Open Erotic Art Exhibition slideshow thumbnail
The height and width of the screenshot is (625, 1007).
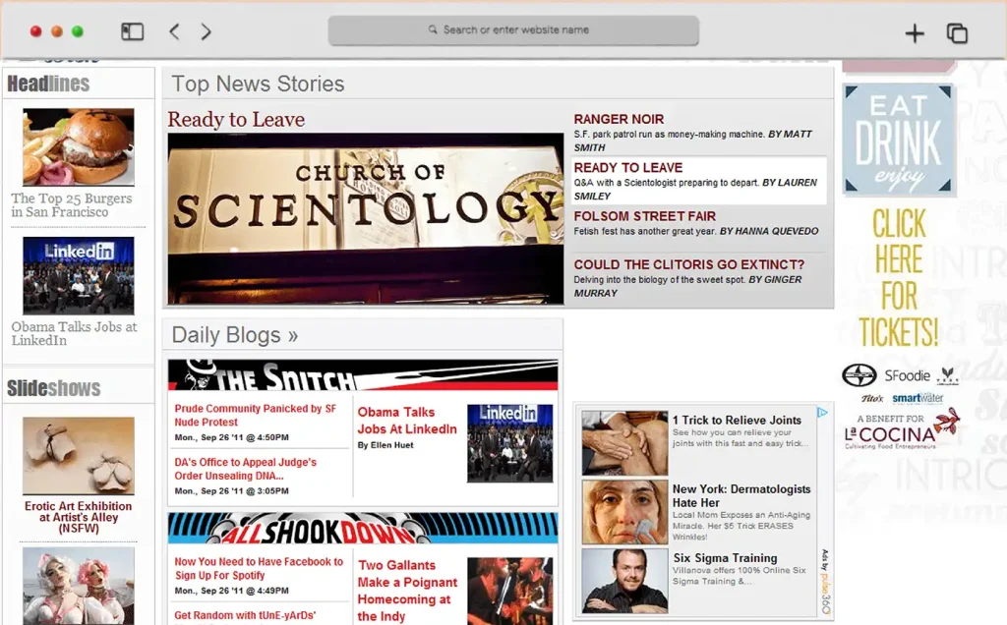point(79,456)
